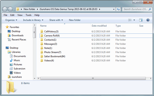Expand chevron at end of address path
This screenshot has height=96, width=154.
100,9
